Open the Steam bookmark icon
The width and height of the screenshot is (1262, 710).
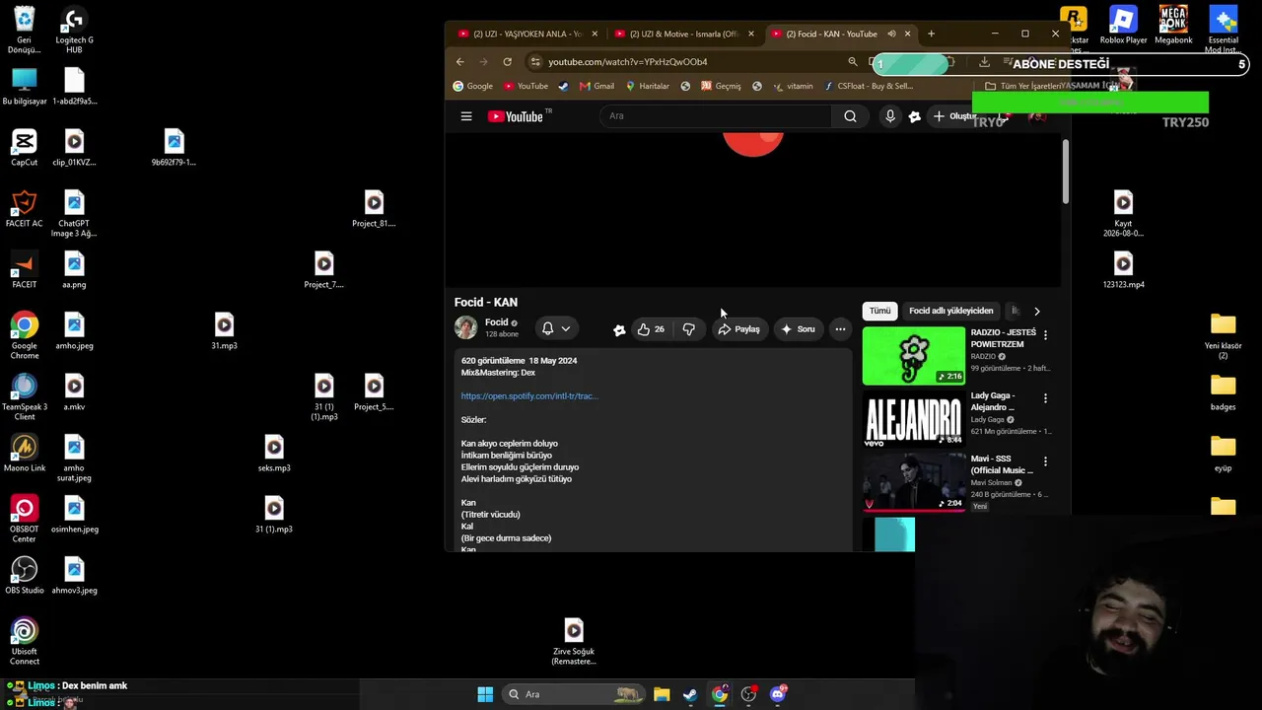(x=563, y=86)
